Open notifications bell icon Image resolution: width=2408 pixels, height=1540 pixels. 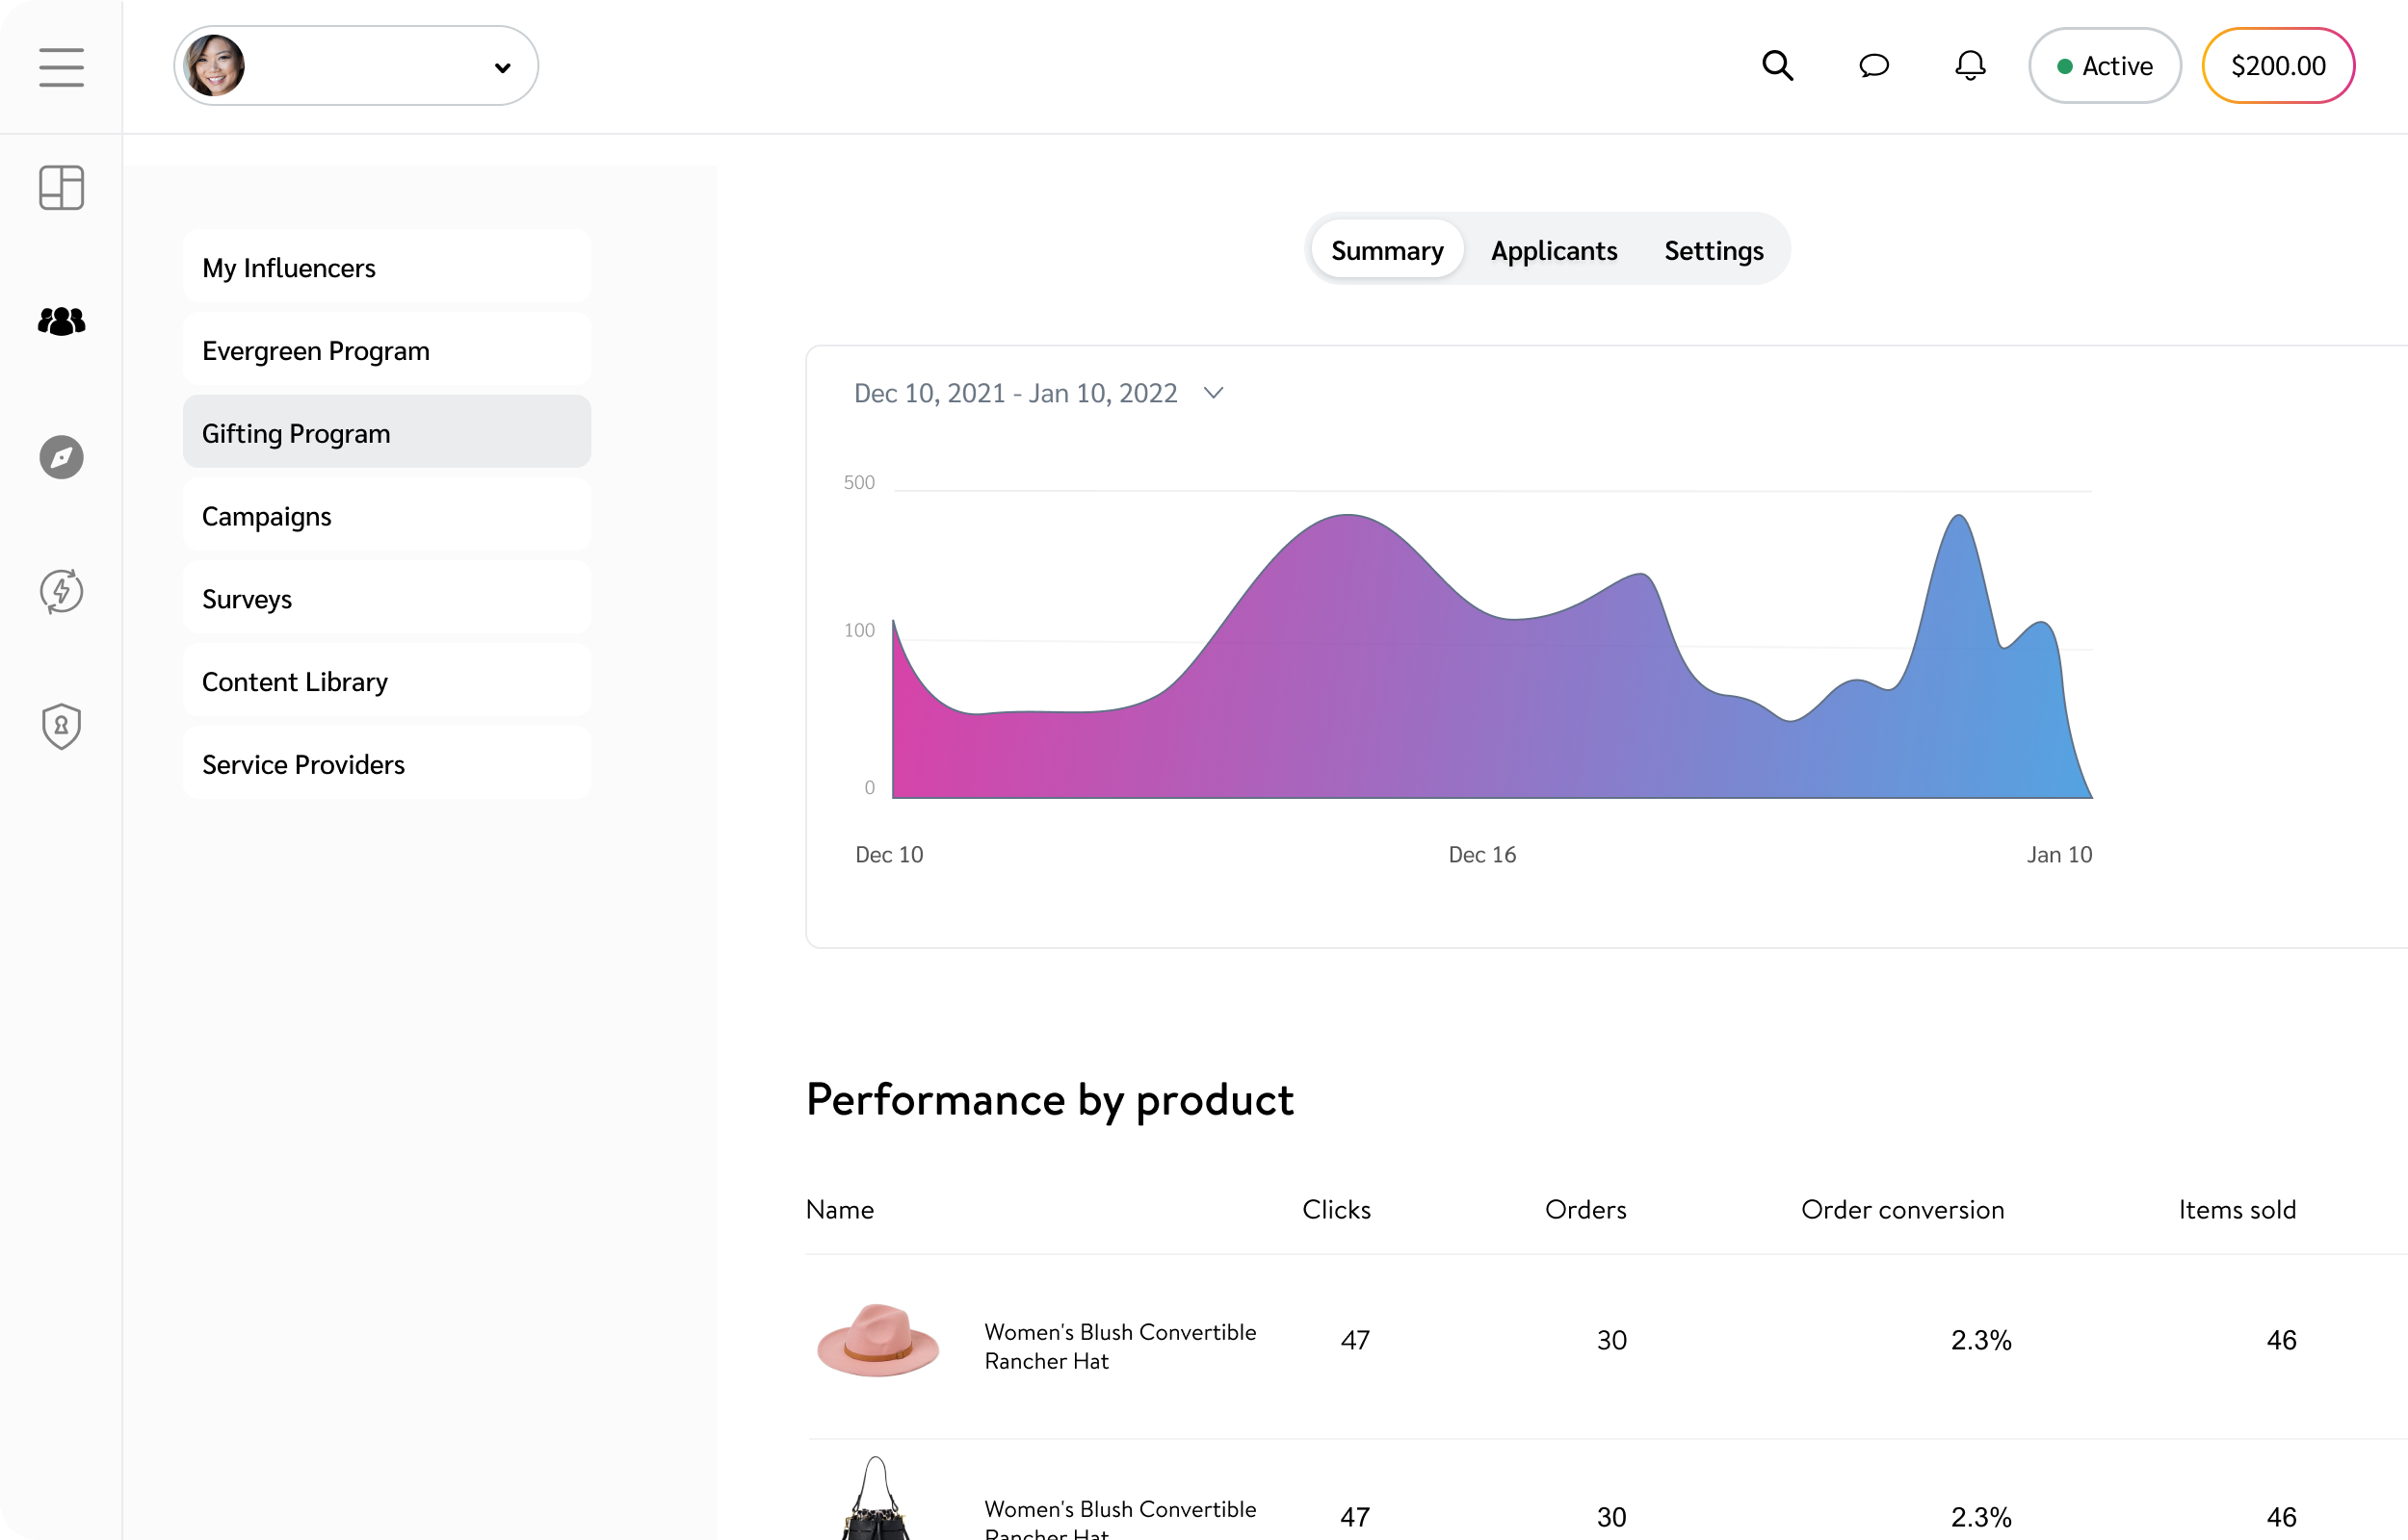point(1970,66)
